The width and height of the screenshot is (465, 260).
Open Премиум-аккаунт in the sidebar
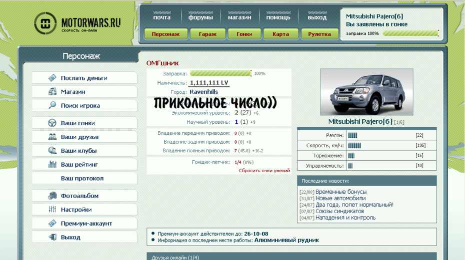click(x=84, y=223)
